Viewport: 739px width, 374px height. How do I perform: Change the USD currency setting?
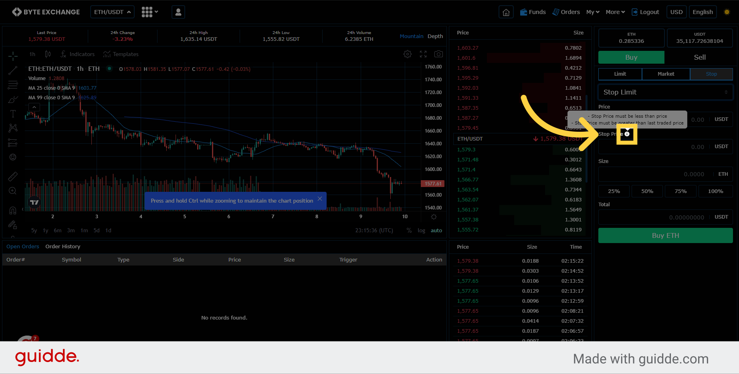coord(676,12)
